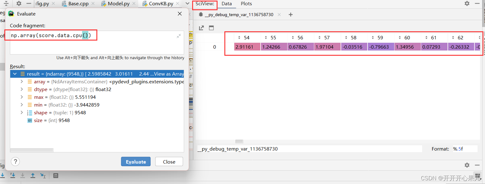Switch to the Plots tab
485x184 pixels.
point(246,4)
